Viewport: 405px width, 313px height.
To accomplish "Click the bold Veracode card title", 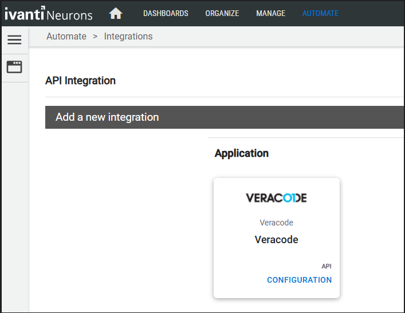I will point(276,240).
